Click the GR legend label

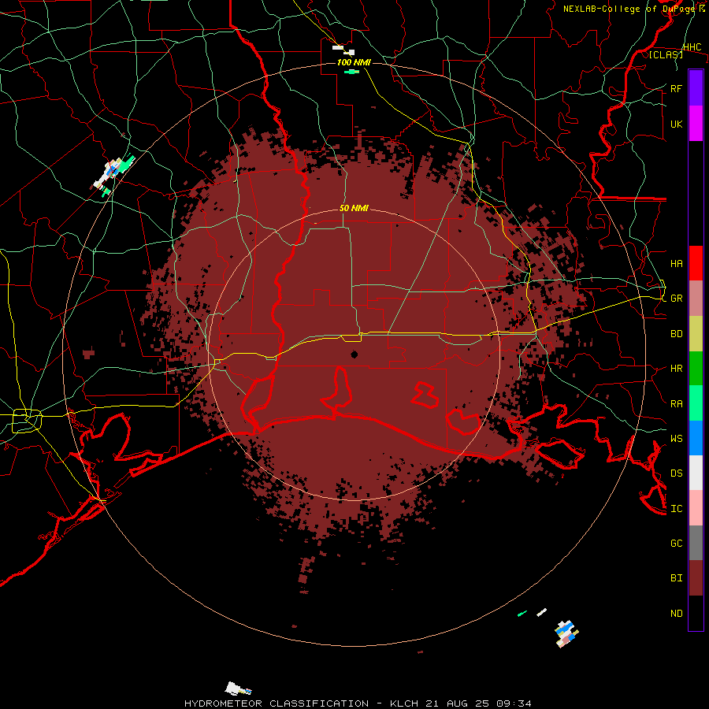tap(677, 299)
